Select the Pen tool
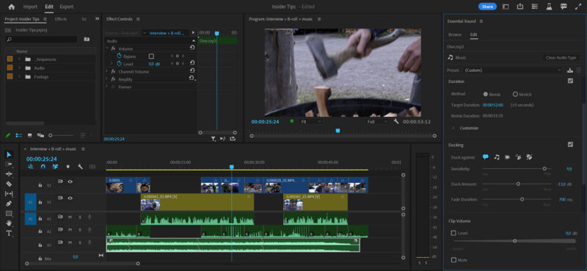The height and width of the screenshot is (271, 587). click(x=9, y=203)
